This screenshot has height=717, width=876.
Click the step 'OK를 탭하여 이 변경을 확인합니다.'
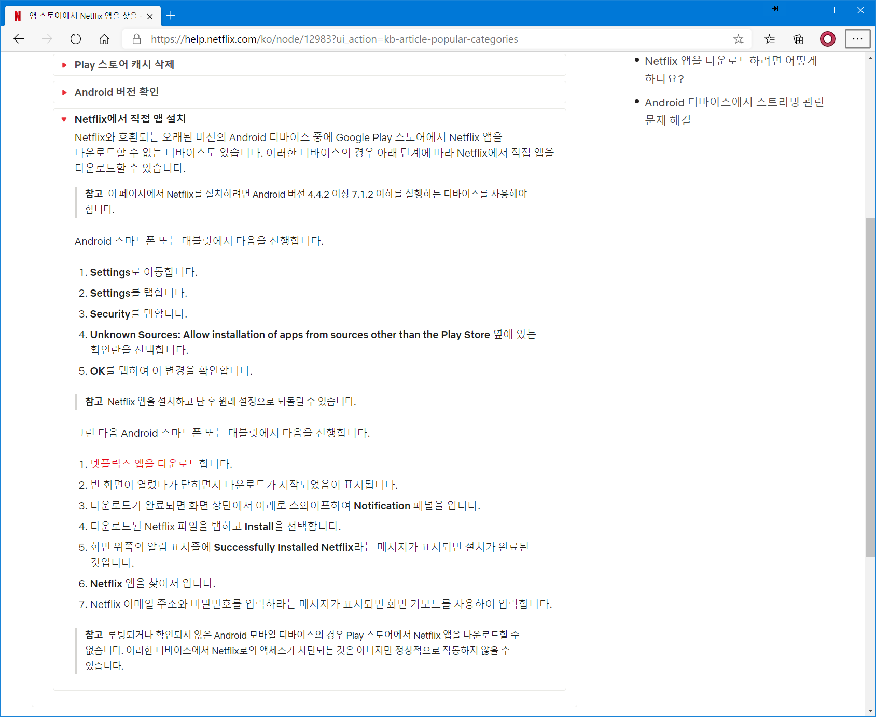171,371
